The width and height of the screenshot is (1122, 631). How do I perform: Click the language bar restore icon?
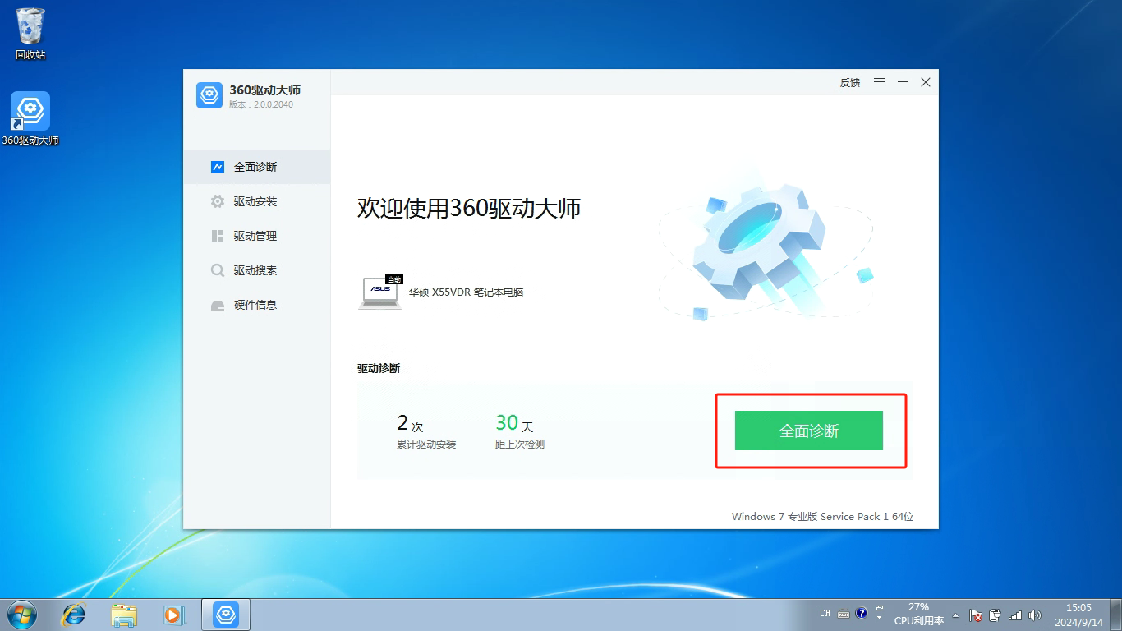click(x=880, y=608)
